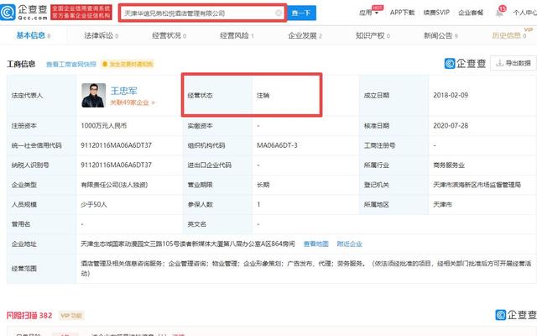This screenshot has height=336, width=537.
Task: Switch to the 基本信息 tab
Action: pyautogui.click(x=34, y=35)
